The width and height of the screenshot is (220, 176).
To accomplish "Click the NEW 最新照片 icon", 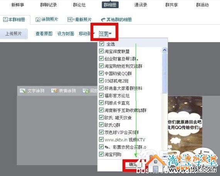I will (71, 19).
